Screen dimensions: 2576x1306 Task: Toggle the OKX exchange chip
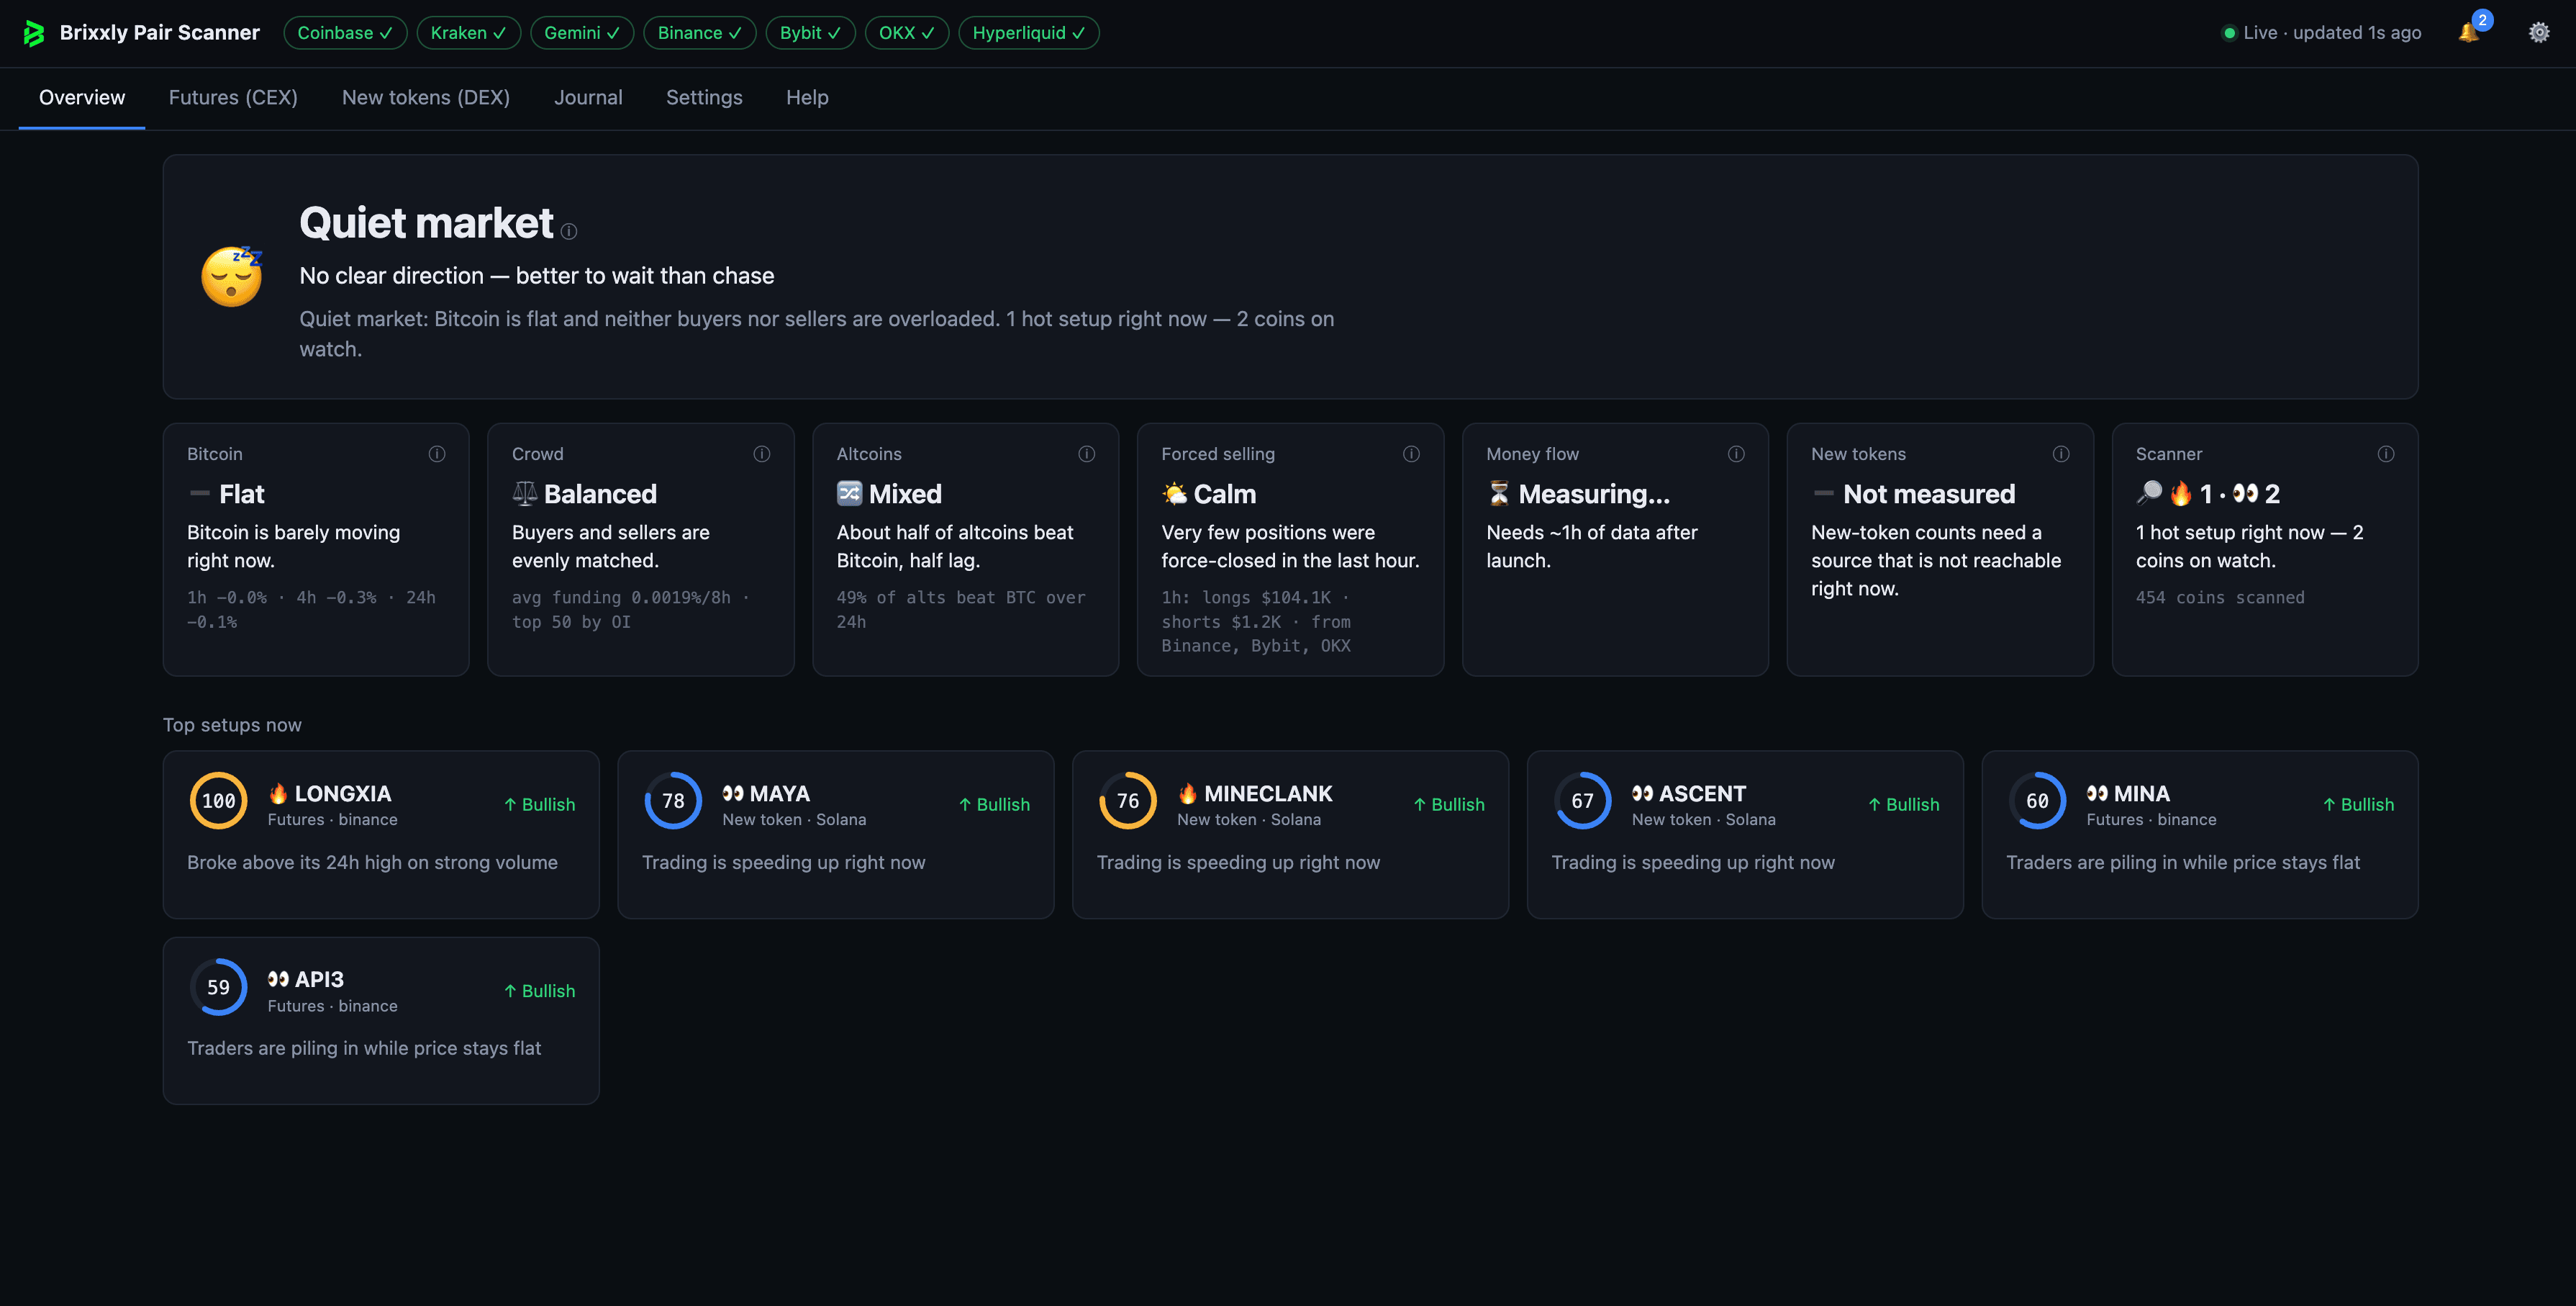(907, 33)
